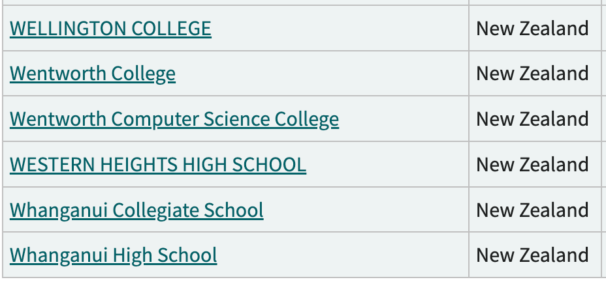
Task: Select New Zealand in WESTERN HEIGHTS HIGH SCHOOL row
Action: 532,165
